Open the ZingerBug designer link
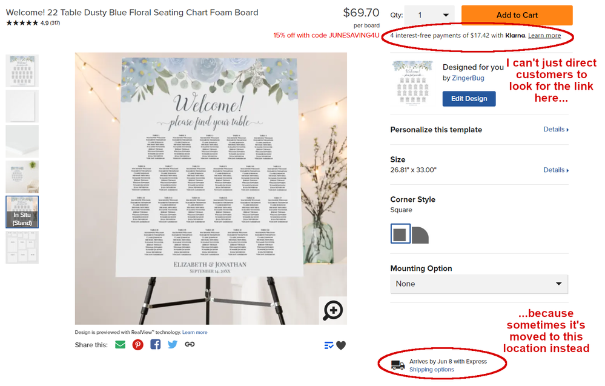Screen dimensions: 605x386 (x=468, y=78)
